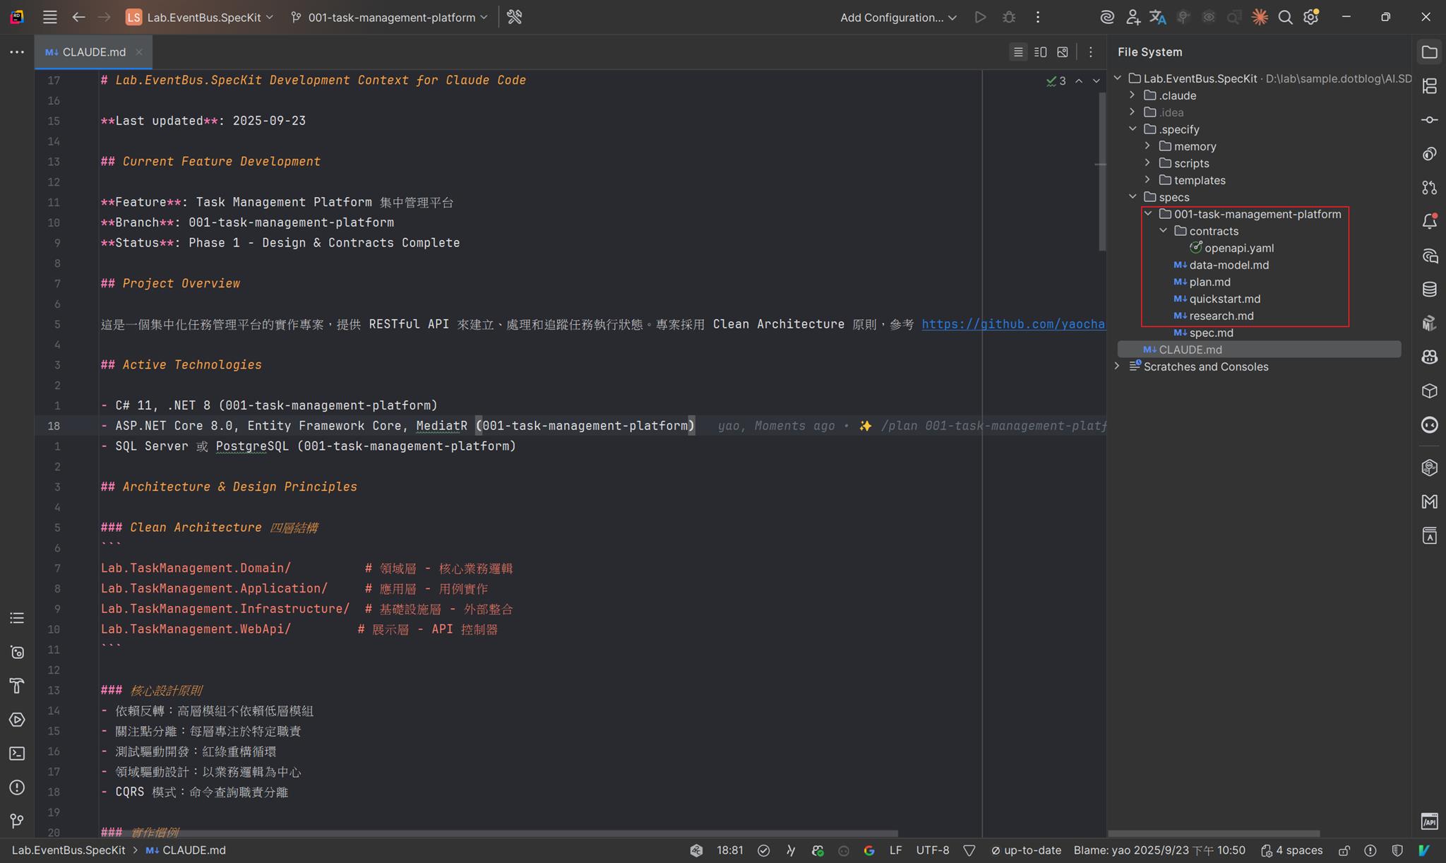Open more run actions menu

coord(1038,17)
